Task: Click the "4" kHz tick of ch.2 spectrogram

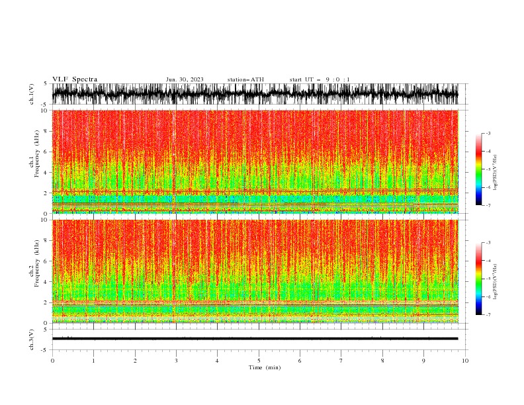Action: (46, 282)
